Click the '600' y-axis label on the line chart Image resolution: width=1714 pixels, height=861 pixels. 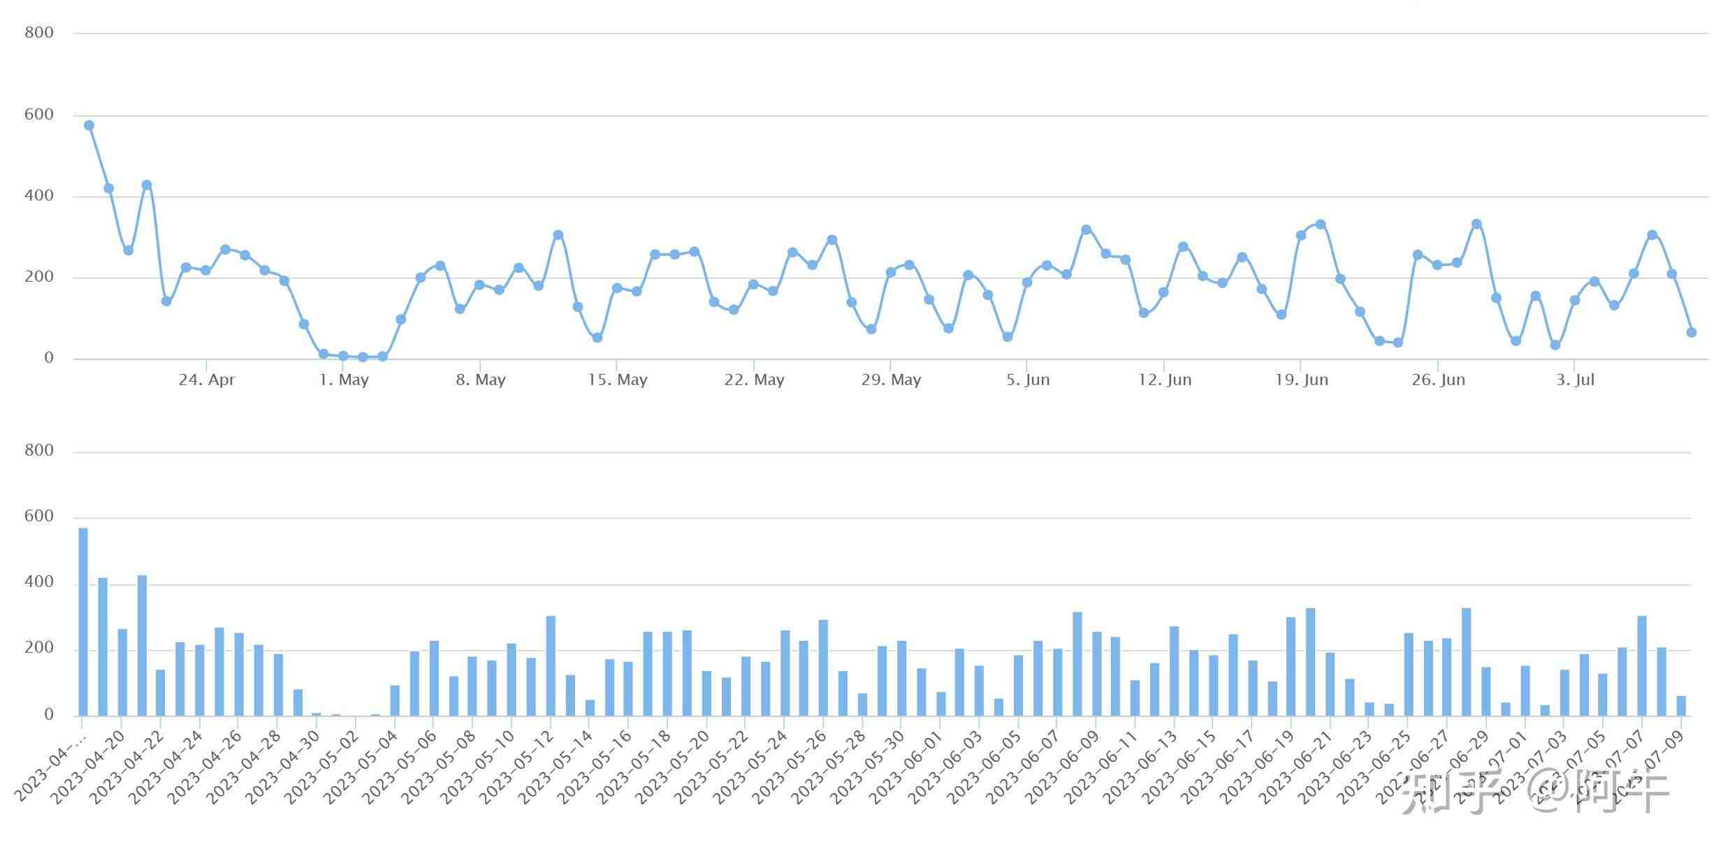pyautogui.click(x=38, y=115)
